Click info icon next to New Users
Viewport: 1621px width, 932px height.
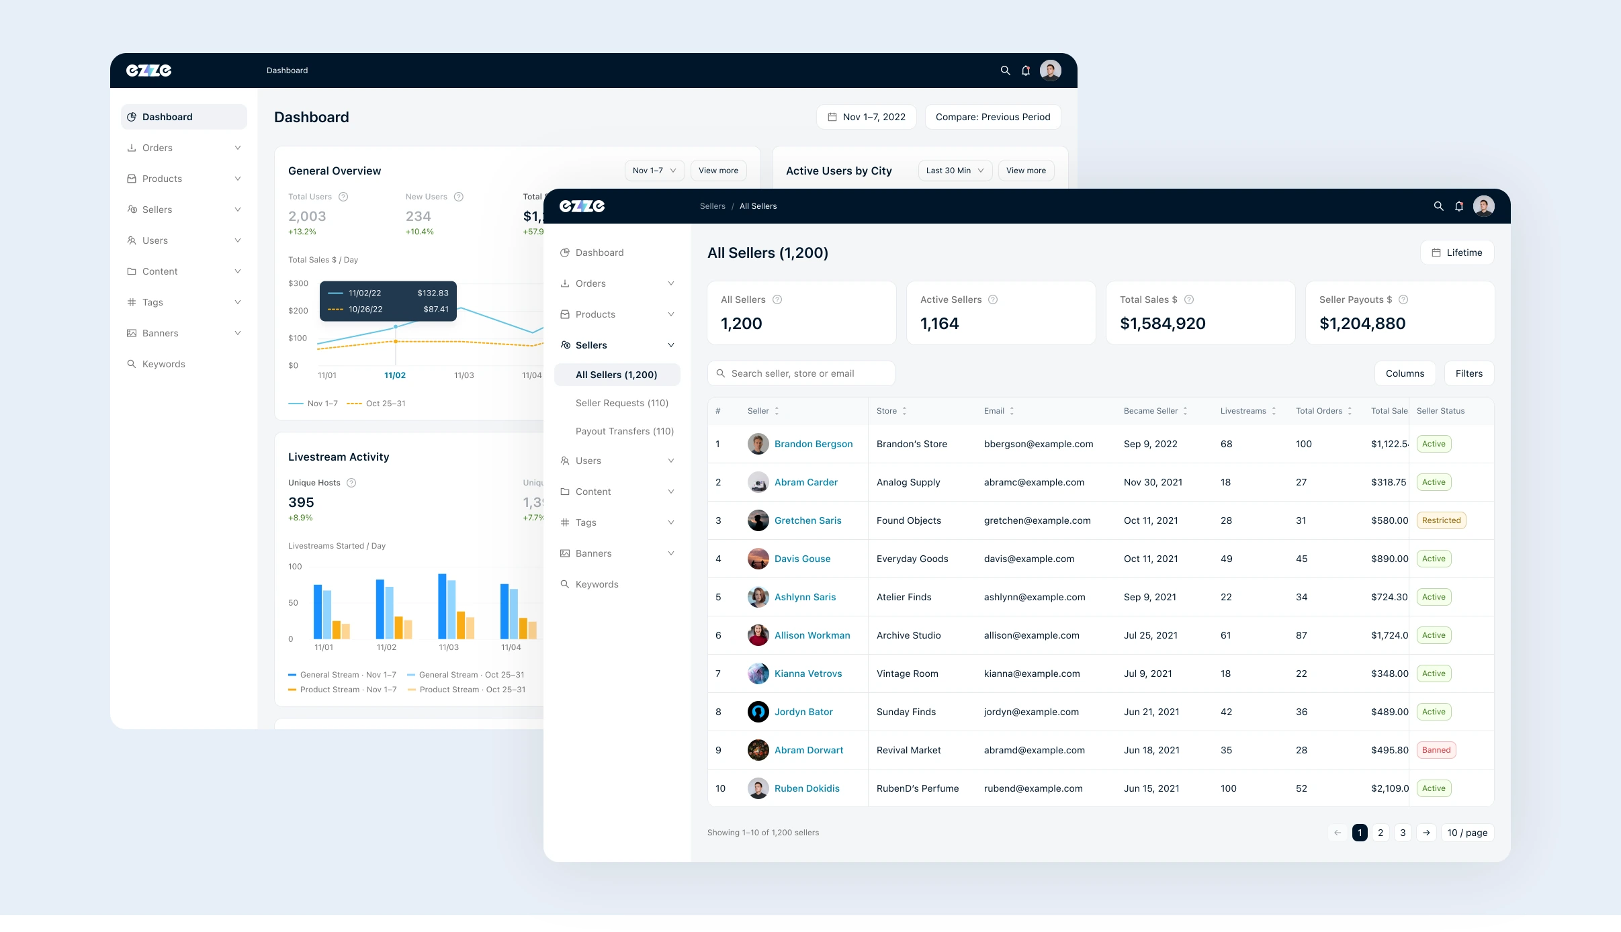pos(459,197)
